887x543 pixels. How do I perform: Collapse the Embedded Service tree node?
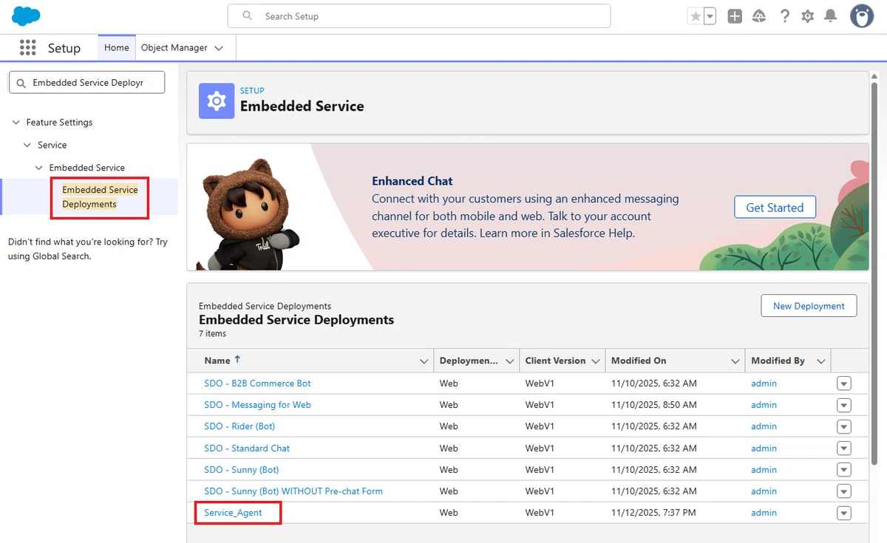39,168
